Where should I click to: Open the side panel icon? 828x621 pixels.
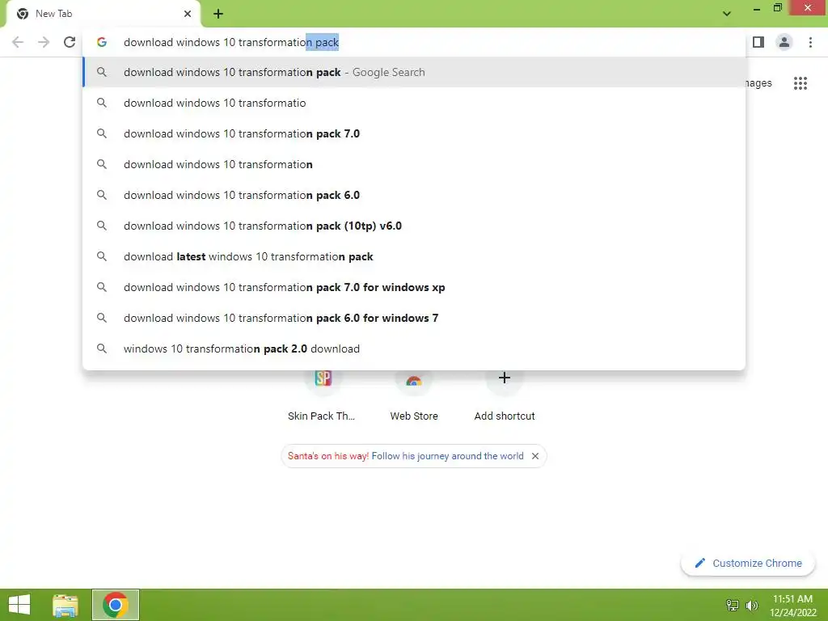[758, 42]
